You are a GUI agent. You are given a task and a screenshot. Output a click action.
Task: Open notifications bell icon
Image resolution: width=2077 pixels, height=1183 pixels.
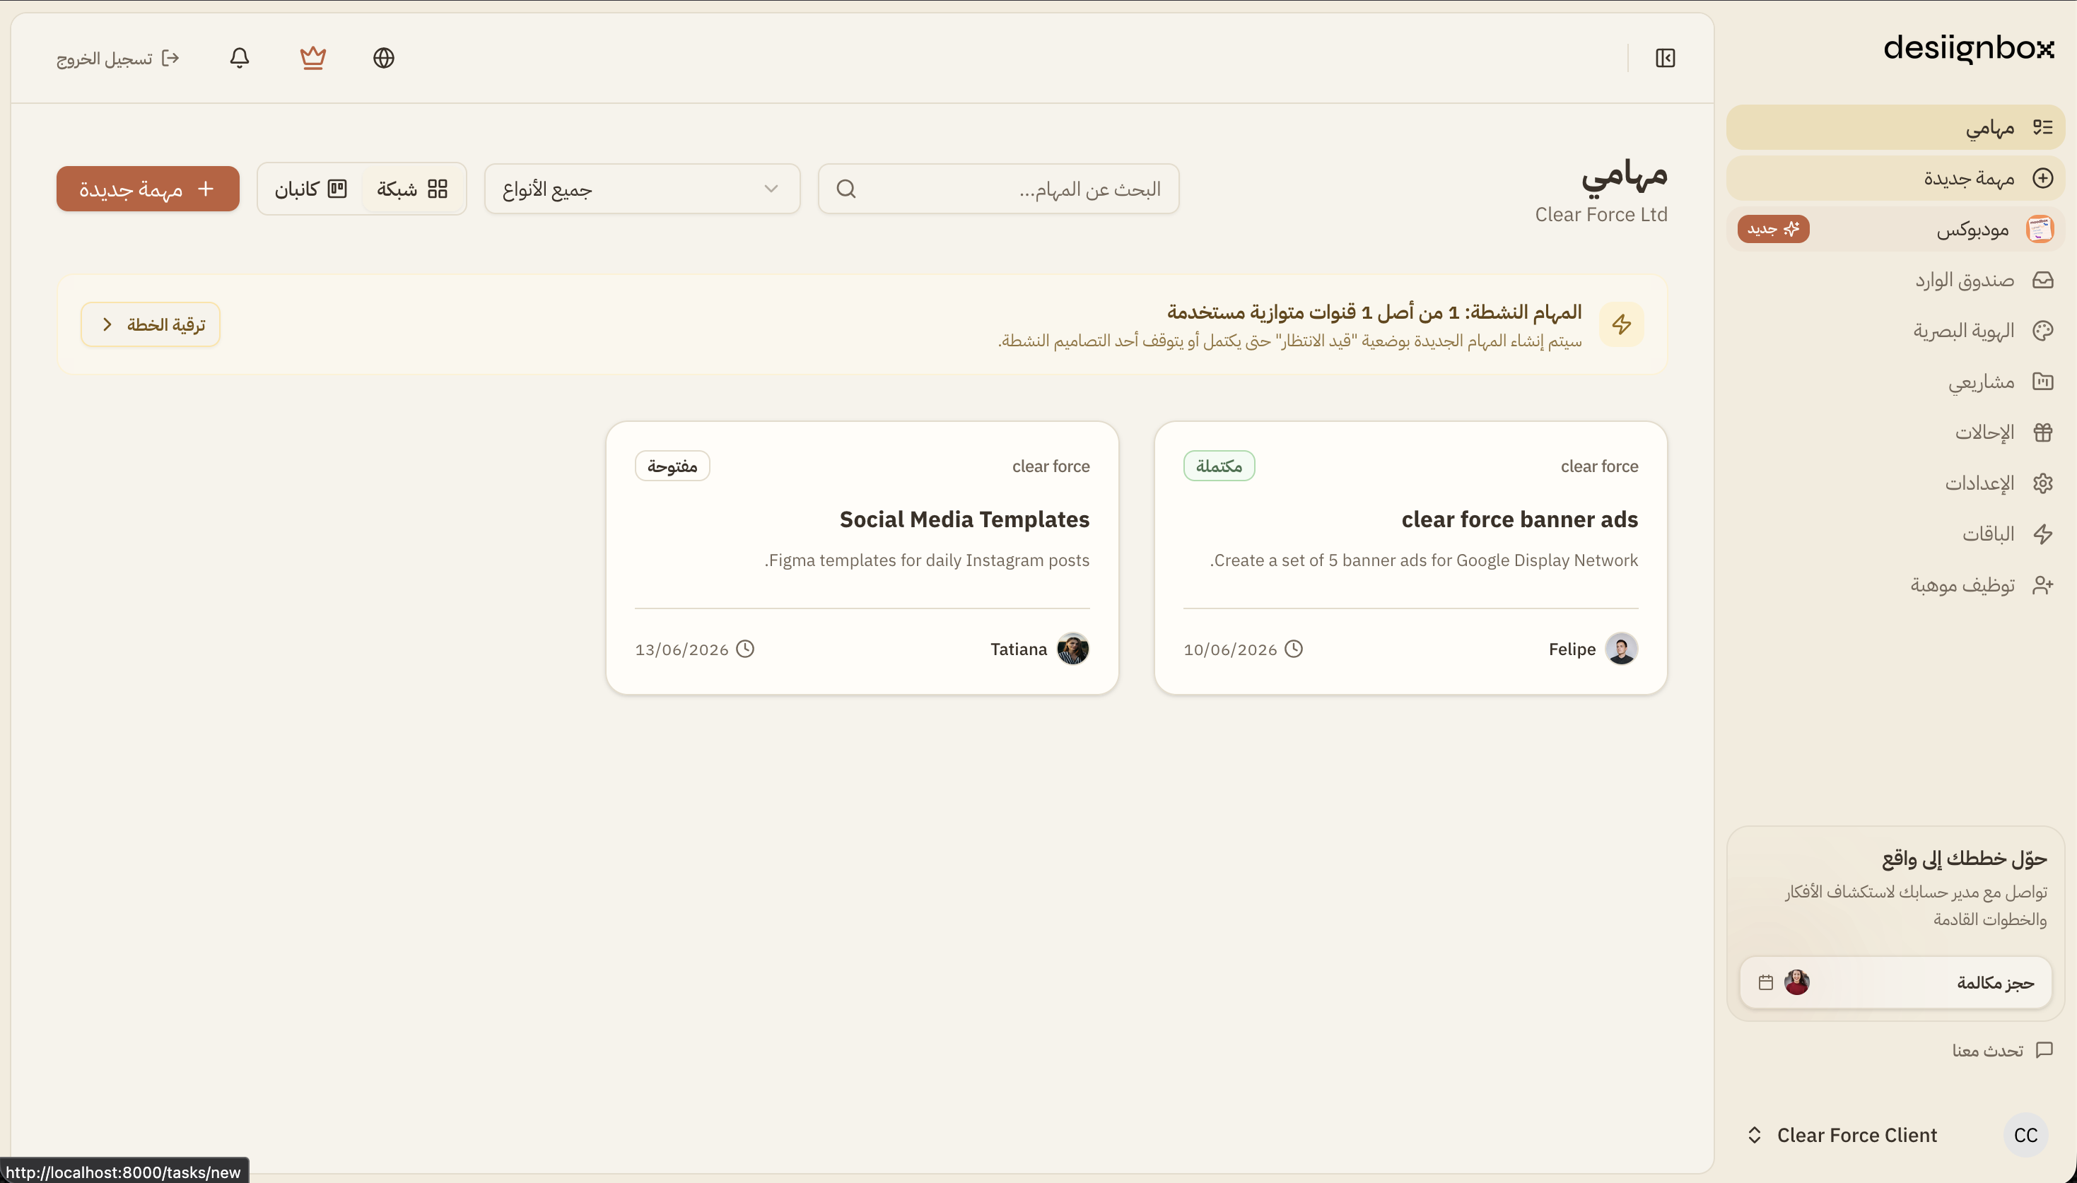point(239,58)
